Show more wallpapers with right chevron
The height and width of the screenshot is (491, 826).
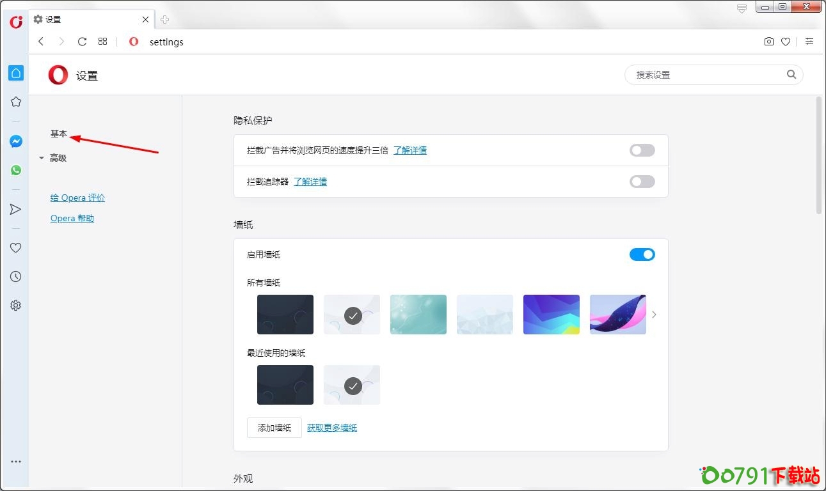click(x=654, y=315)
